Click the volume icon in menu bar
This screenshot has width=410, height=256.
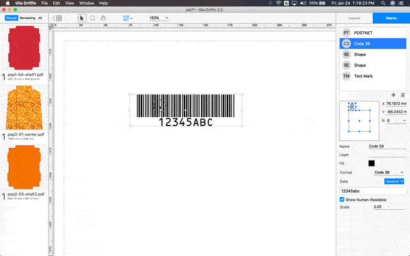tap(303, 3)
